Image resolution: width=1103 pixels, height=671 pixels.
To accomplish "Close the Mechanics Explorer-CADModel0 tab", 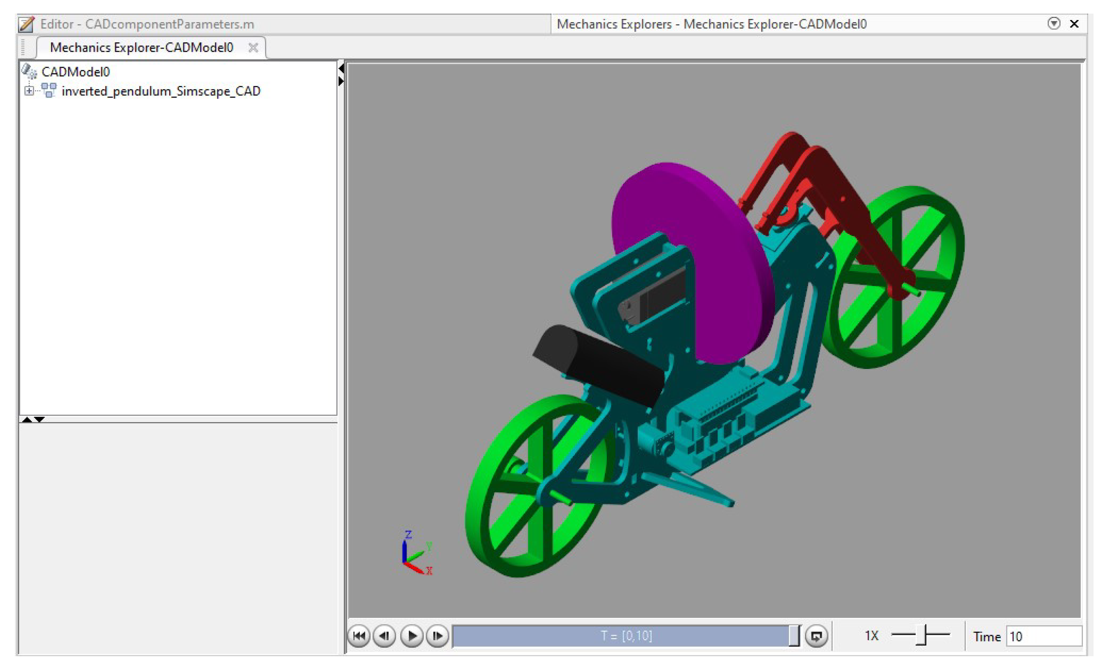I will (253, 47).
